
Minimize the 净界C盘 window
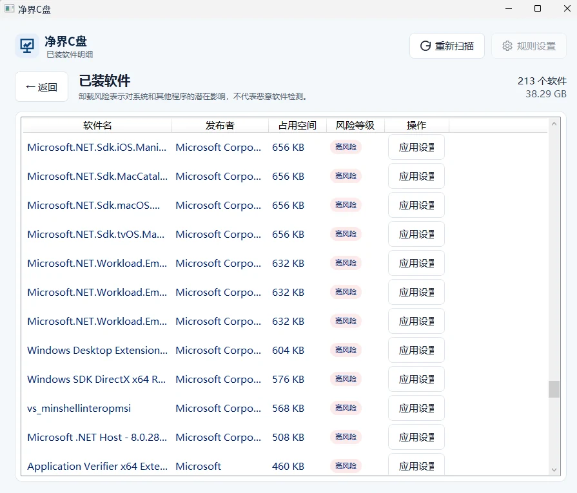coord(509,8)
